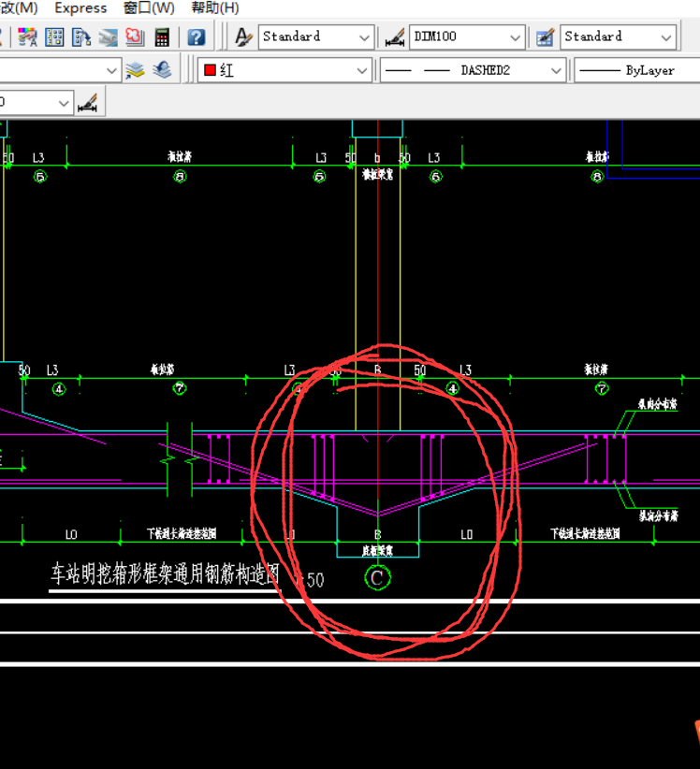Open the ByLayer lineweight dropdown
The image size is (700, 769).
[637, 70]
